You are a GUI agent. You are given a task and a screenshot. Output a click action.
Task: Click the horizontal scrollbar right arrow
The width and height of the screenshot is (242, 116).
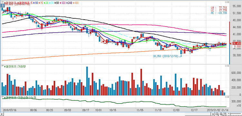tap(213, 114)
